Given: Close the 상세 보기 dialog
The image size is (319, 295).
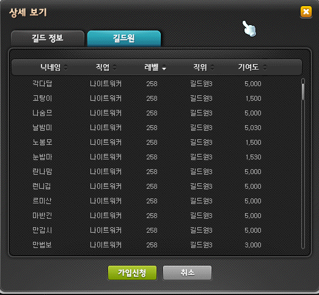Looking at the screenshot, I should click(306, 12).
